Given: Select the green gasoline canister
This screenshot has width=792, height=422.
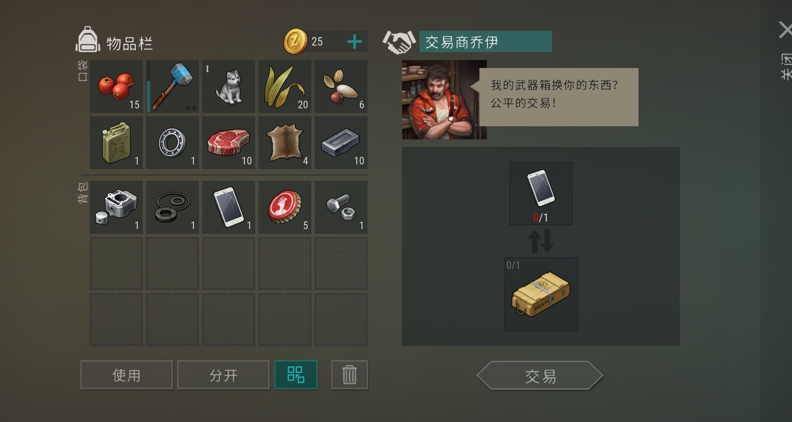Looking at the screenshot, I should [116, 143].
